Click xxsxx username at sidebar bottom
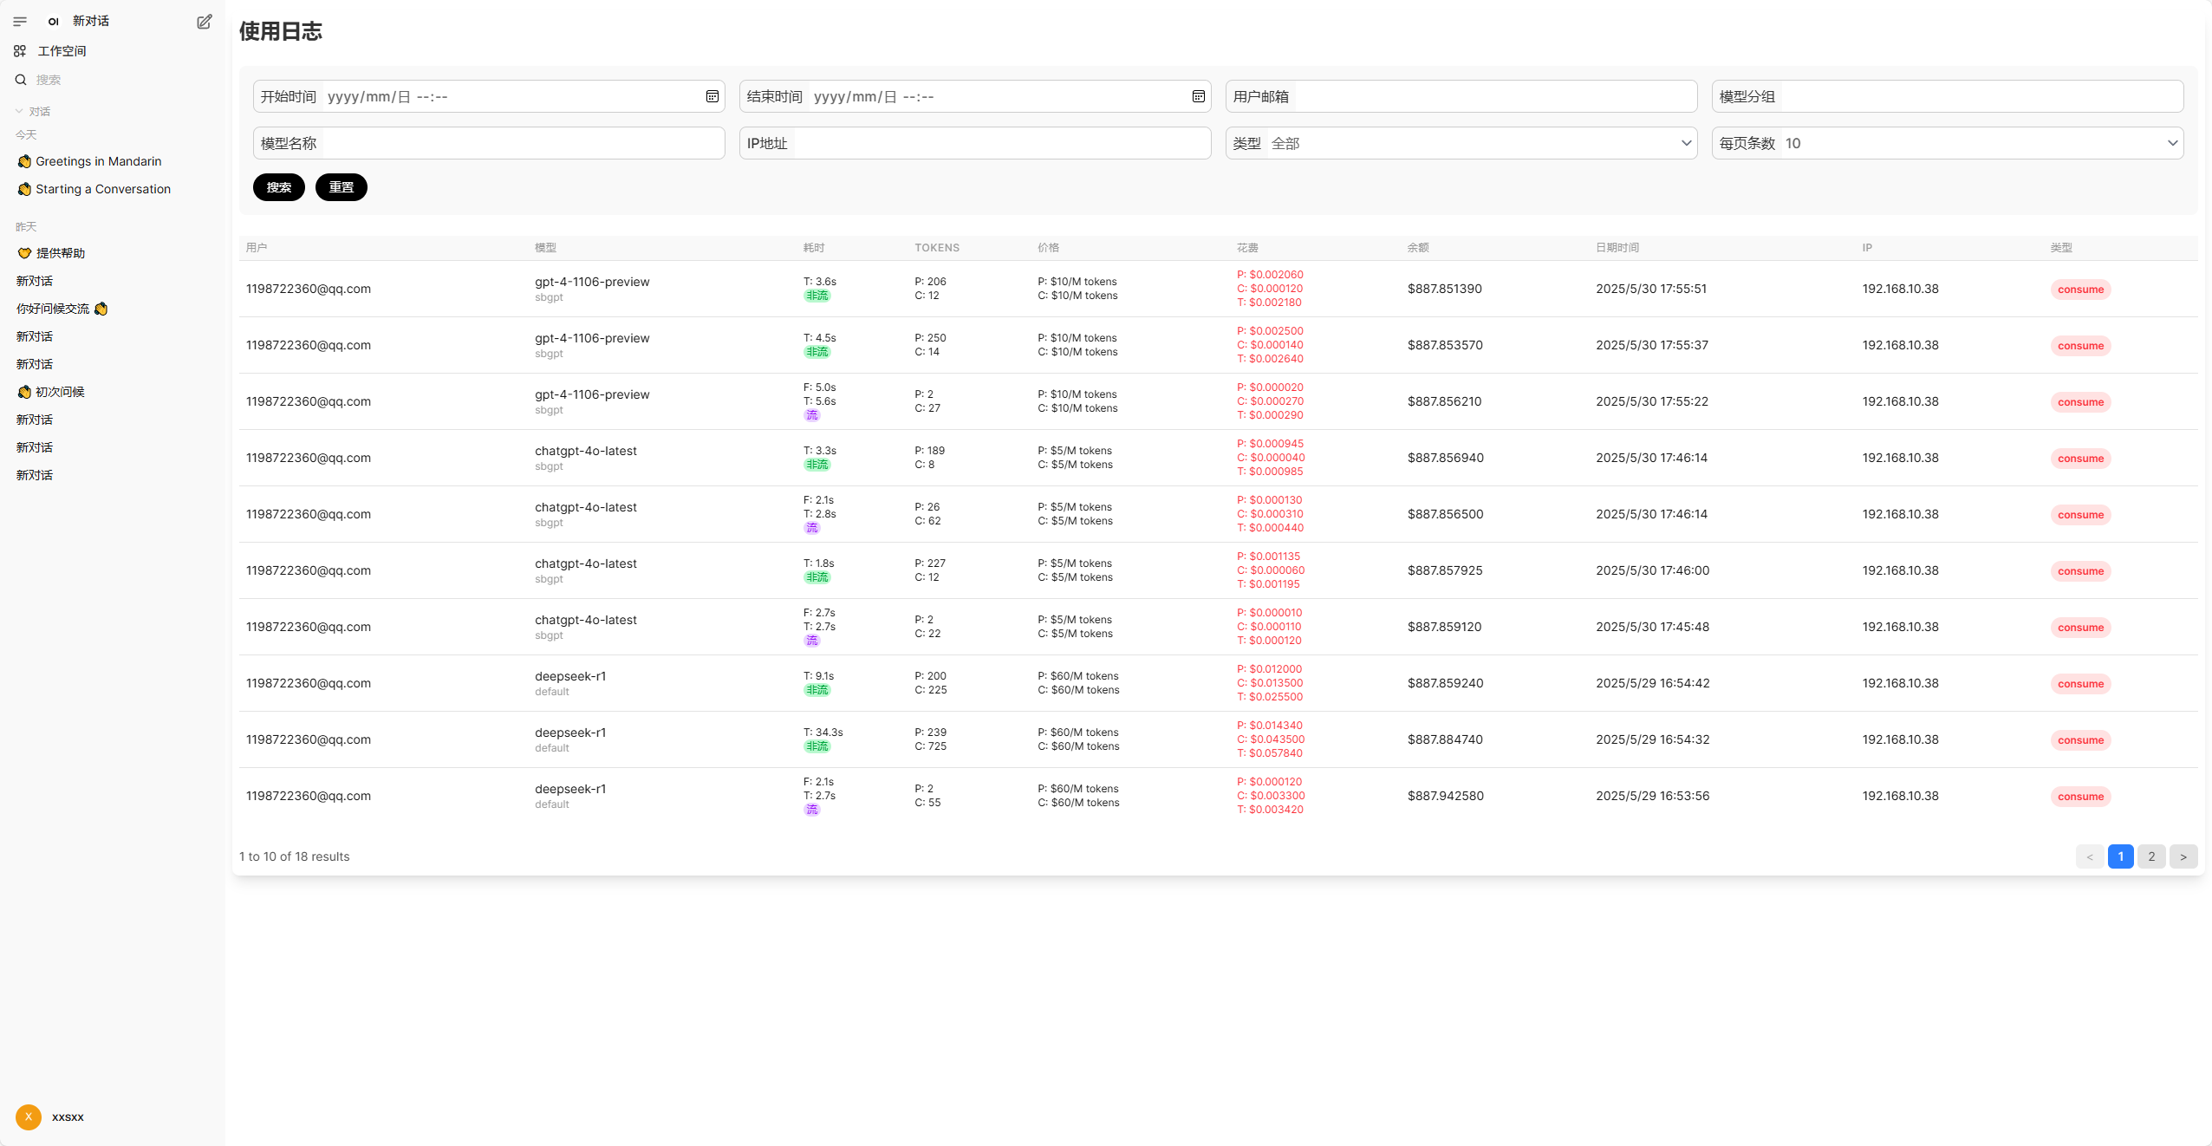 click(68, 1117)
